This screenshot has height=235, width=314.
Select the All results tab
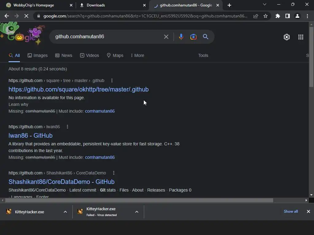(x=14, y=56)
